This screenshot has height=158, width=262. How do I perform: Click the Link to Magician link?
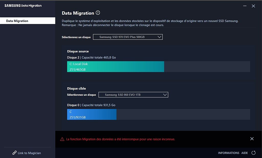click(x=29, y=153)
